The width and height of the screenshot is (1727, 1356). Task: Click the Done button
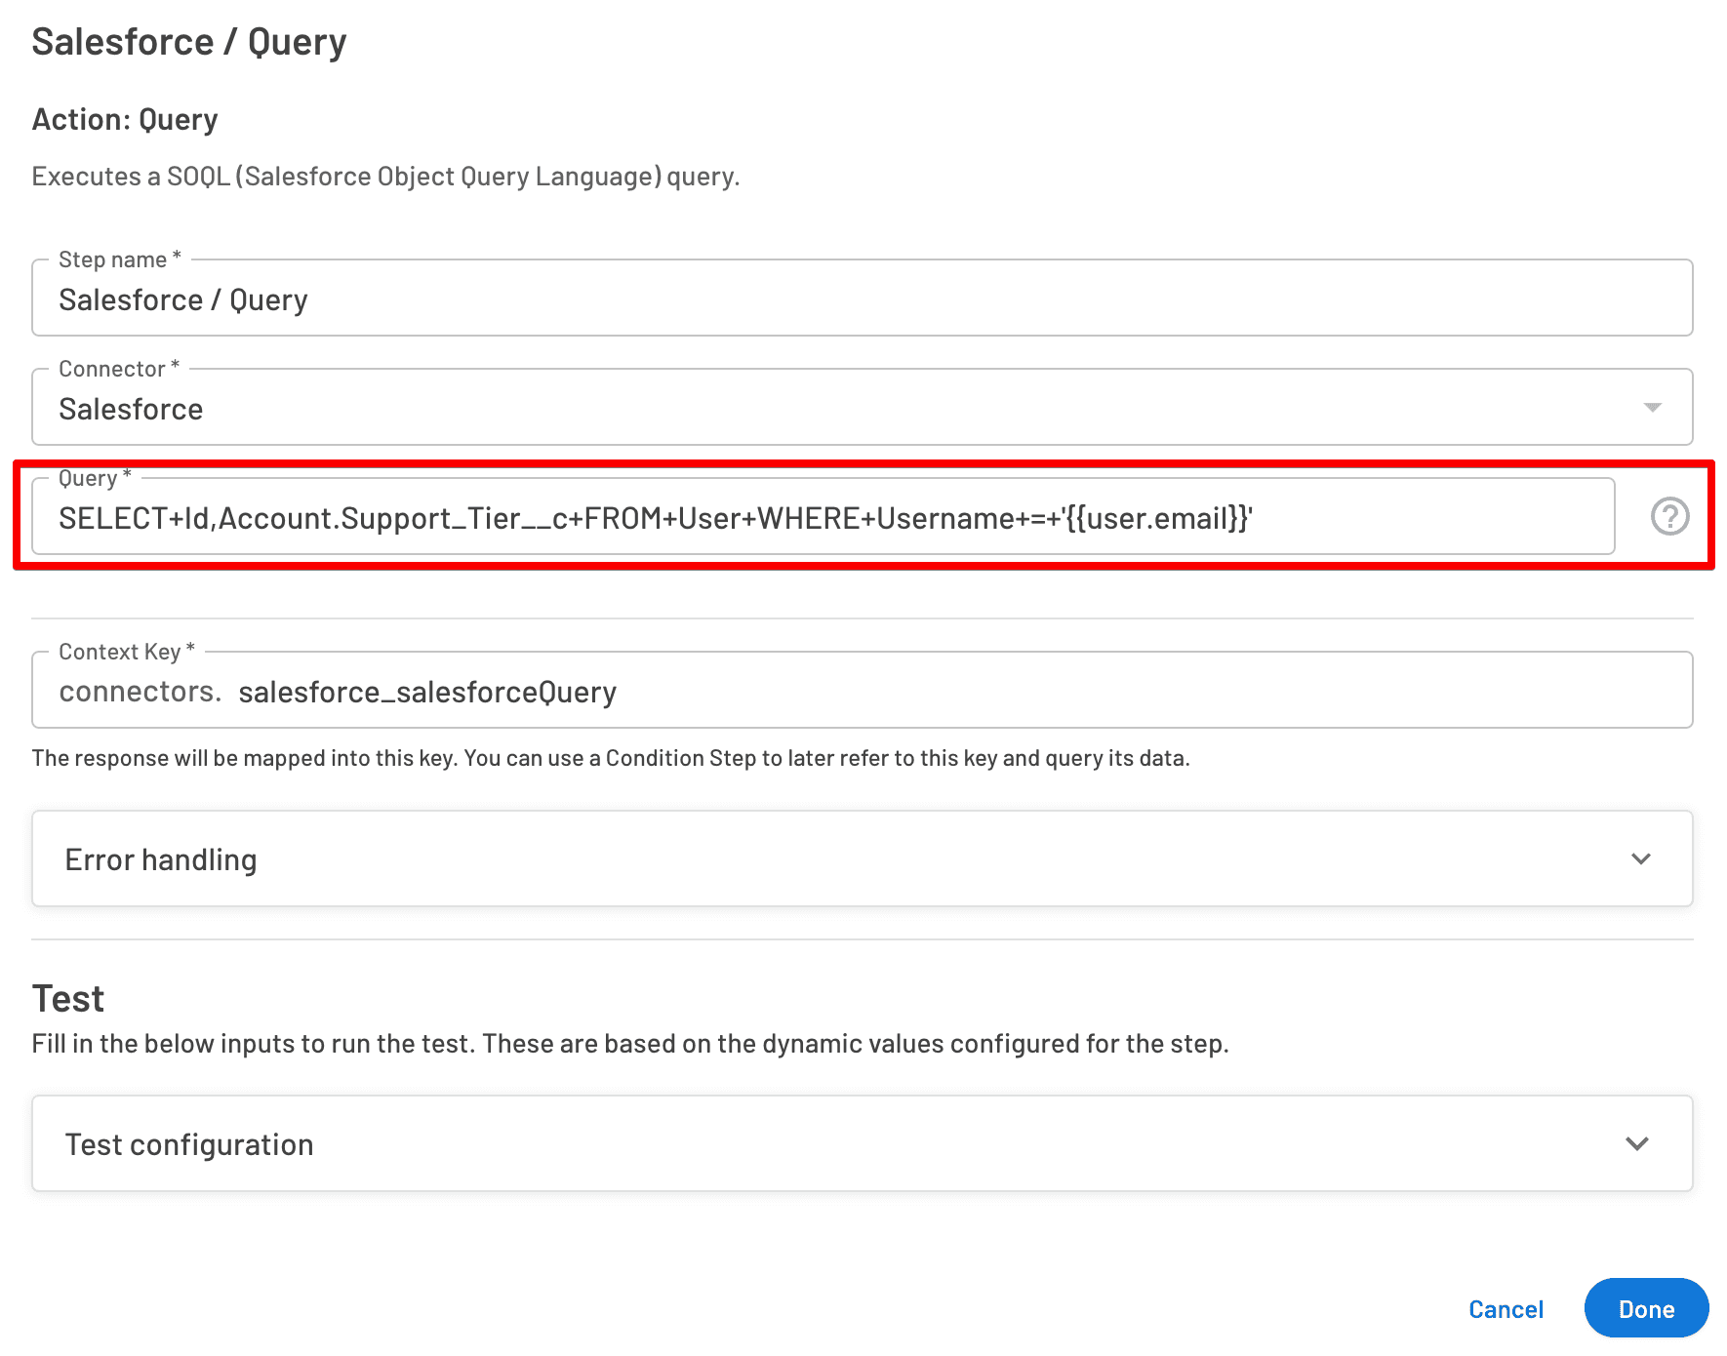[x=1646, y=1308]
